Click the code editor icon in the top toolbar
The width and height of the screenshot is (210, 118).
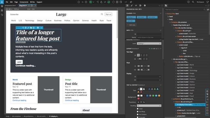105,2
